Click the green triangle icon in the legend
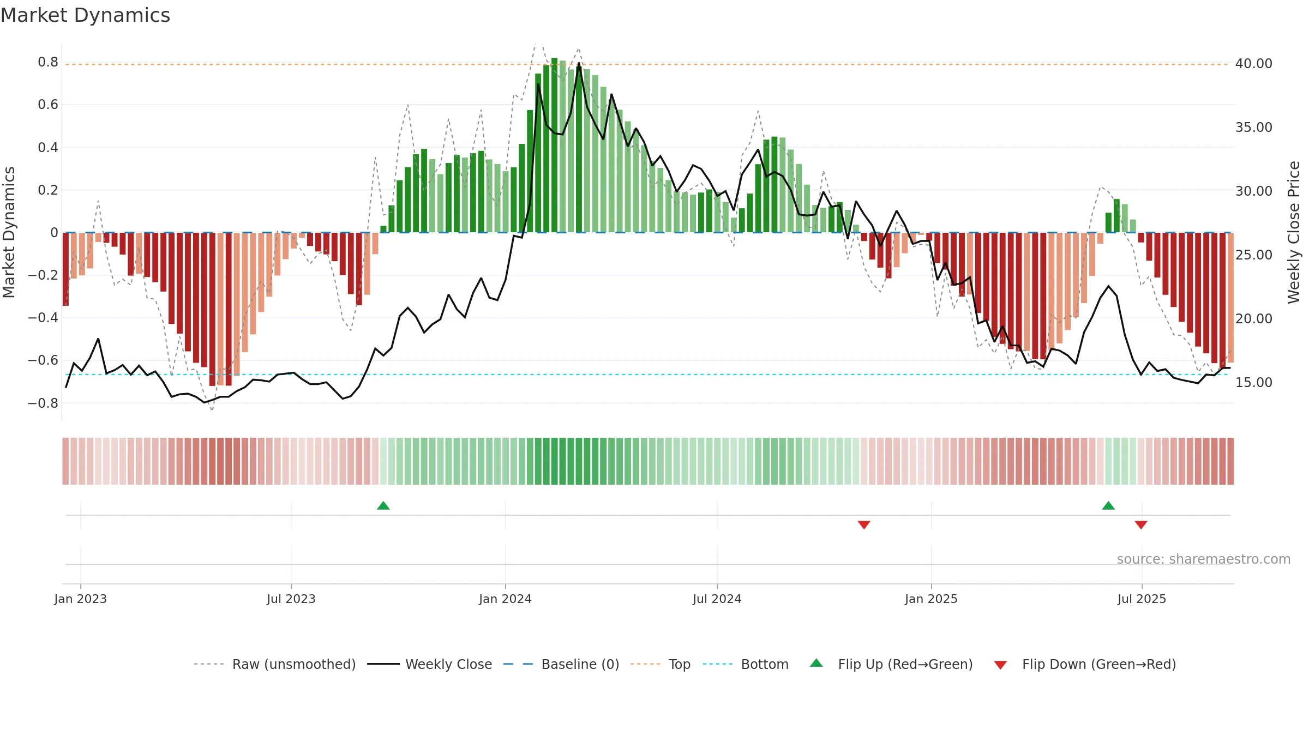The width and height of the screenshot is (1309, 736). point(816,663)
